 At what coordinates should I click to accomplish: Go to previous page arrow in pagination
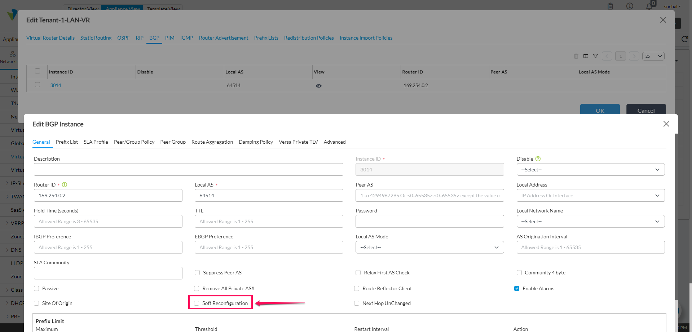pyautogui.click(x=607, y=56)
